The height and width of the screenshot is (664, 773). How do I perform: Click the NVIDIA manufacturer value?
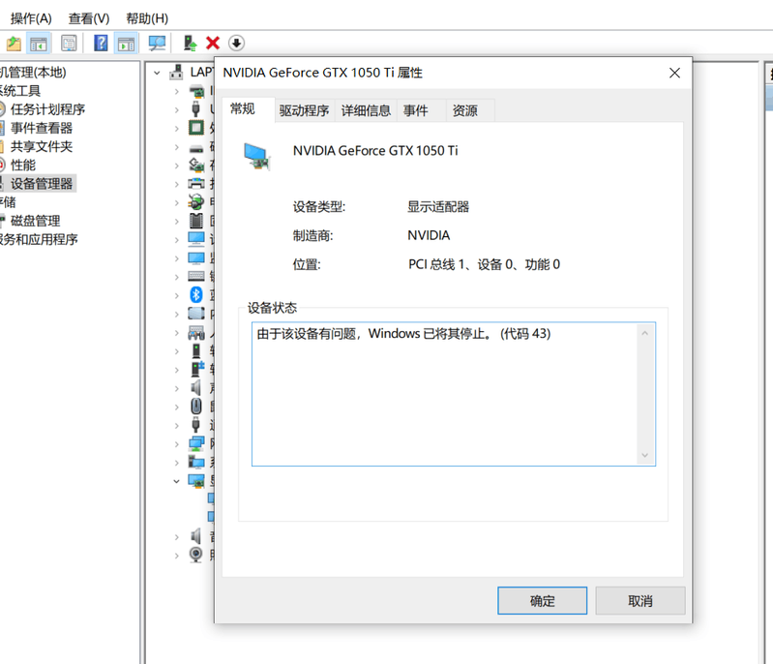429,235
